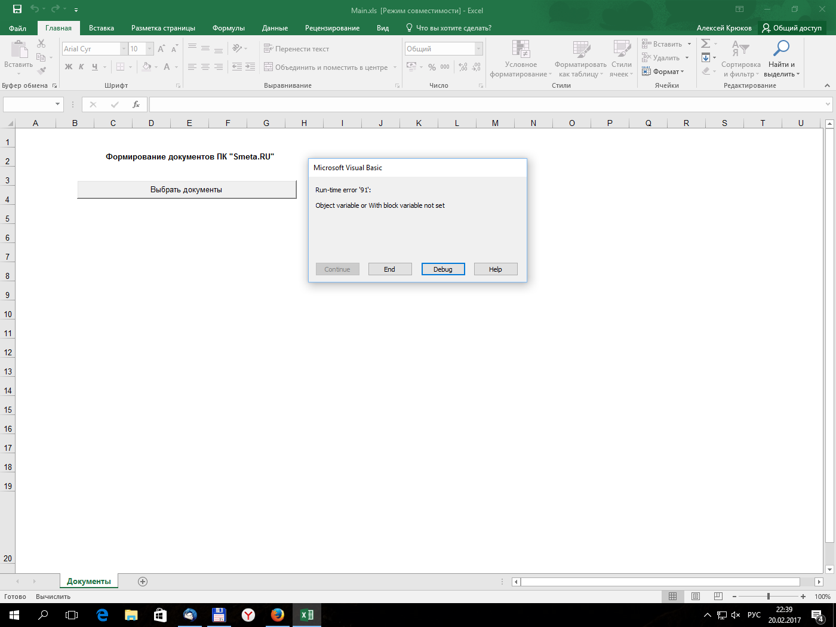Click the zoom in plus button
The height and width of the screenshot is (627, 836).
[x=803, y=597]
